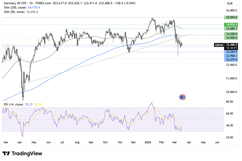Click the 24,976.9 price level label
The width and height of the screenshot is (242, 161).
click(231, 25)
